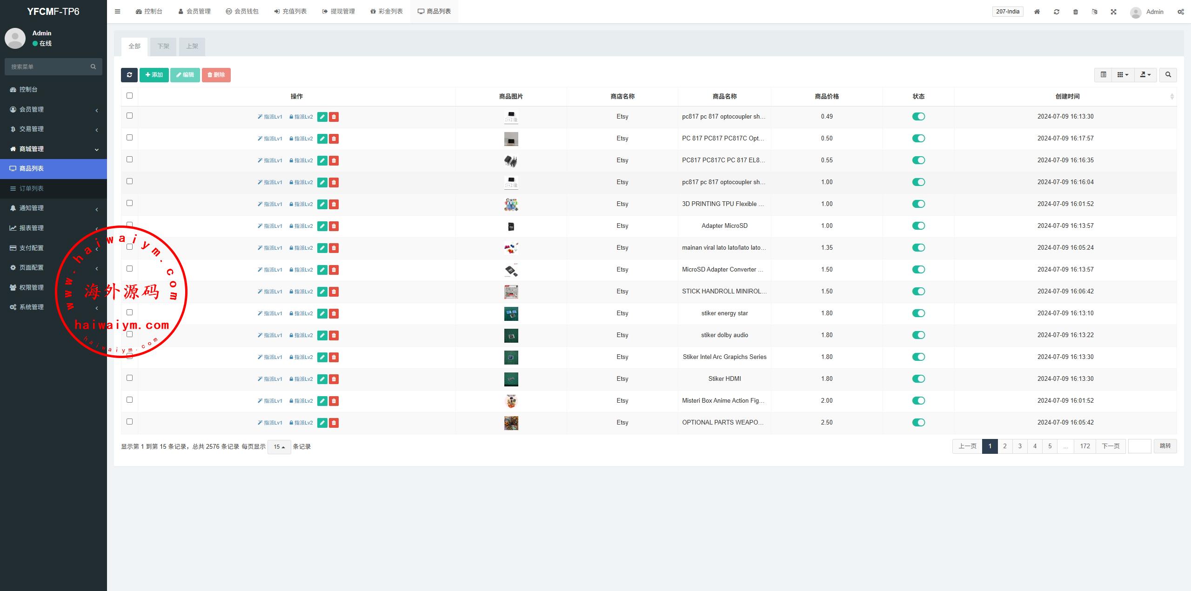Screen dimensions: 1191x591
Task: Click red delete icon for Stiker HDMI
Action: (x=334, y=379)
